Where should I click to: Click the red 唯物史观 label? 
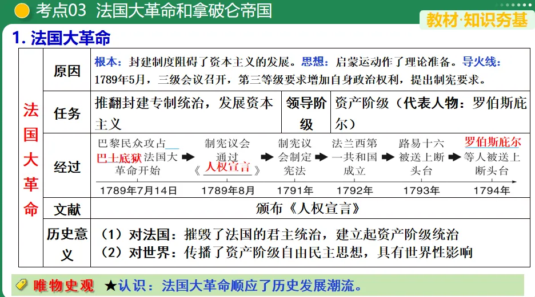(63, 285)
